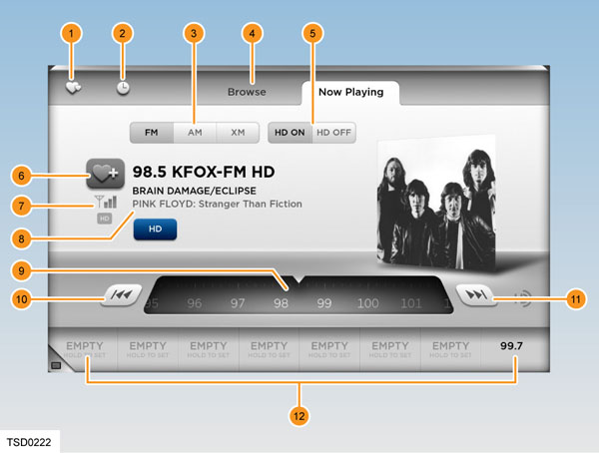Tap the small gray HD badge icon
The image size is (599, 453).
tap(103, 218)
